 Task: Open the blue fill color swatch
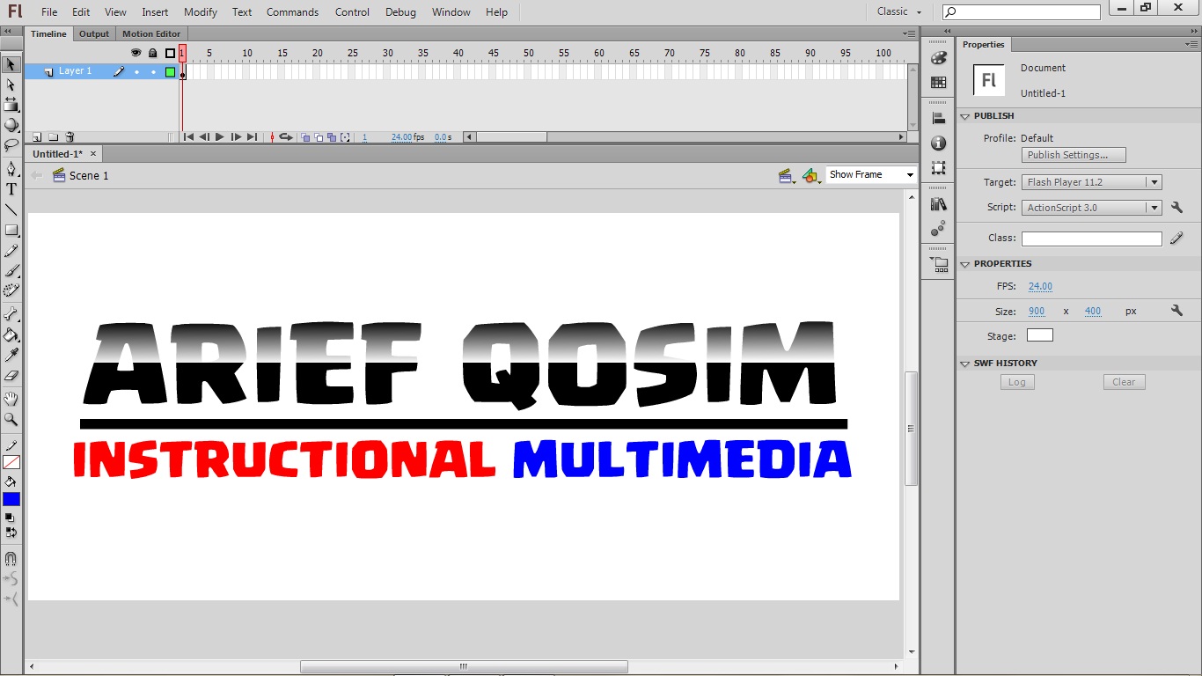(x=11, y=499)
